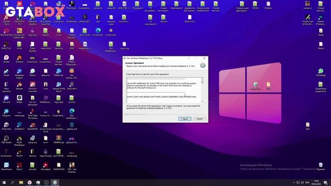Select the Dota 2 desktop icon
Viewport: 331px width, 186px height.
click(x=20, y=166)
